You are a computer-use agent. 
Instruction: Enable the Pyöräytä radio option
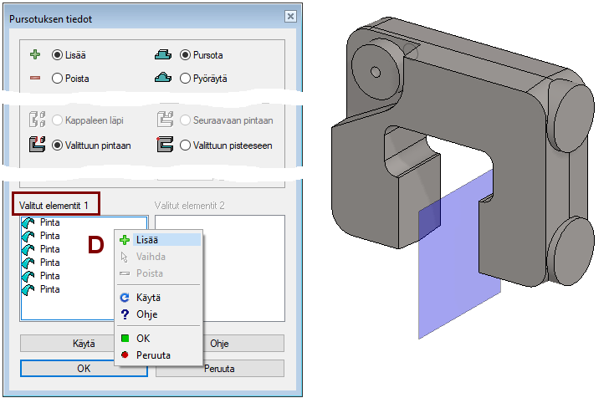[x=186, y=79]
